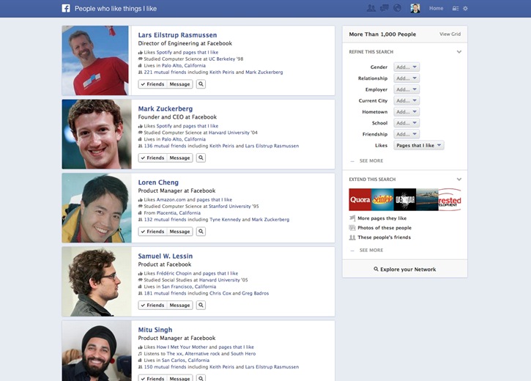
Task: Collapse the Refine This Search section
Action: tap(459, 52)
